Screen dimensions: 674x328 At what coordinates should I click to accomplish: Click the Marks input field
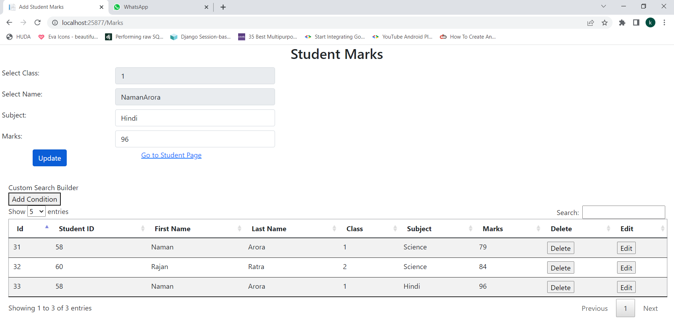point(195,139)
